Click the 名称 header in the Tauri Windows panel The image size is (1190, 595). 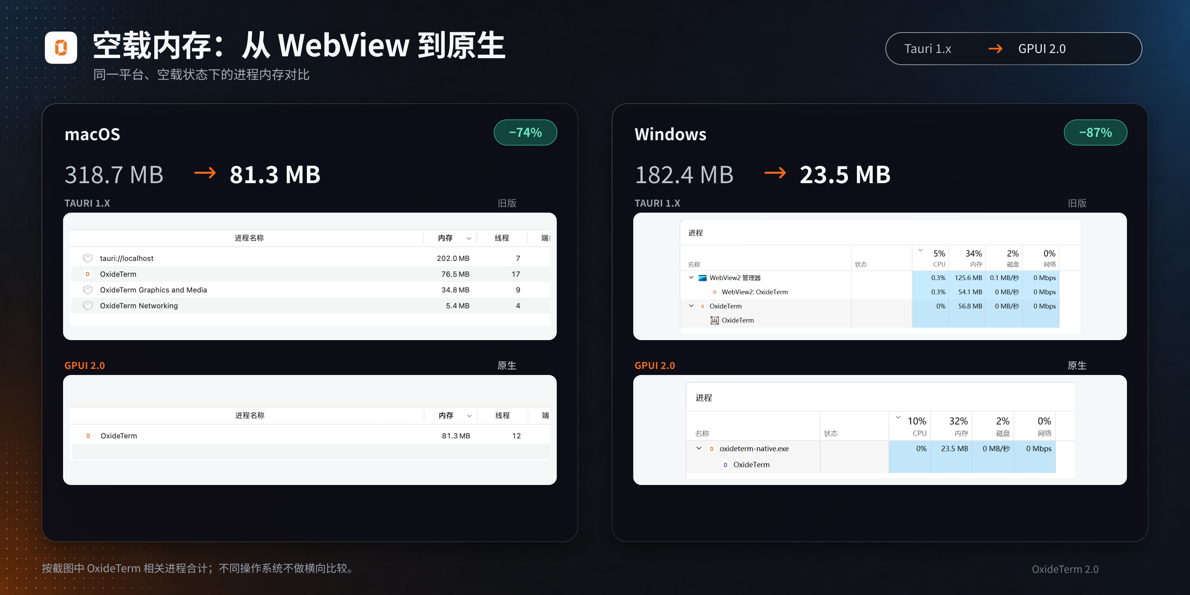click(694, 264)
